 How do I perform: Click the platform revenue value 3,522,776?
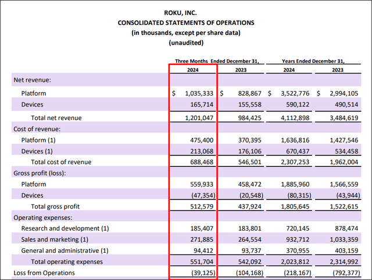point(295,93)
